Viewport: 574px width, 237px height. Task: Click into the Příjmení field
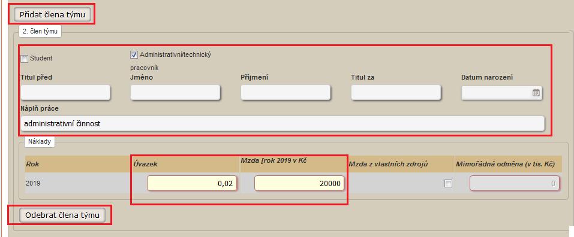(286, 93)
